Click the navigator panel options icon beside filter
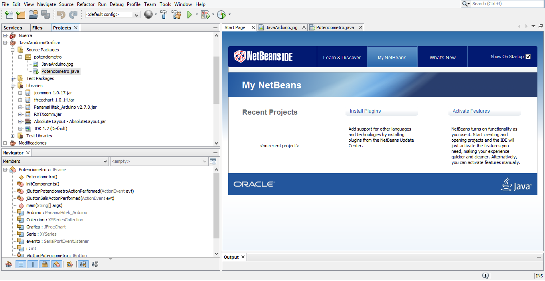545x281 pixels. [x=213, y=161]
